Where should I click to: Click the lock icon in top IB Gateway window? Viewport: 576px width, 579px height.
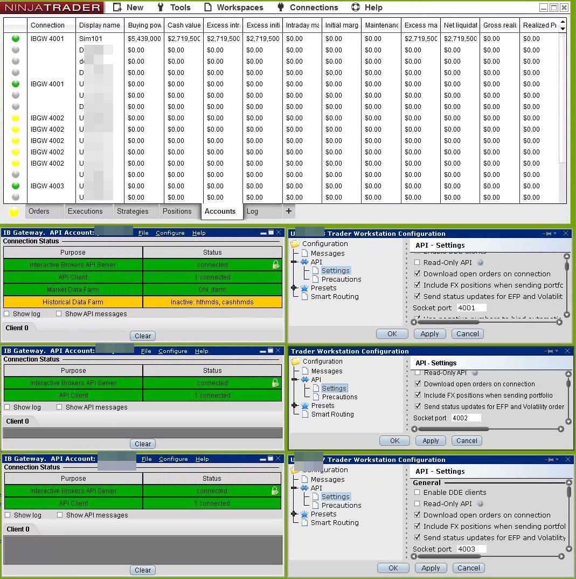[x=275, y=264]
